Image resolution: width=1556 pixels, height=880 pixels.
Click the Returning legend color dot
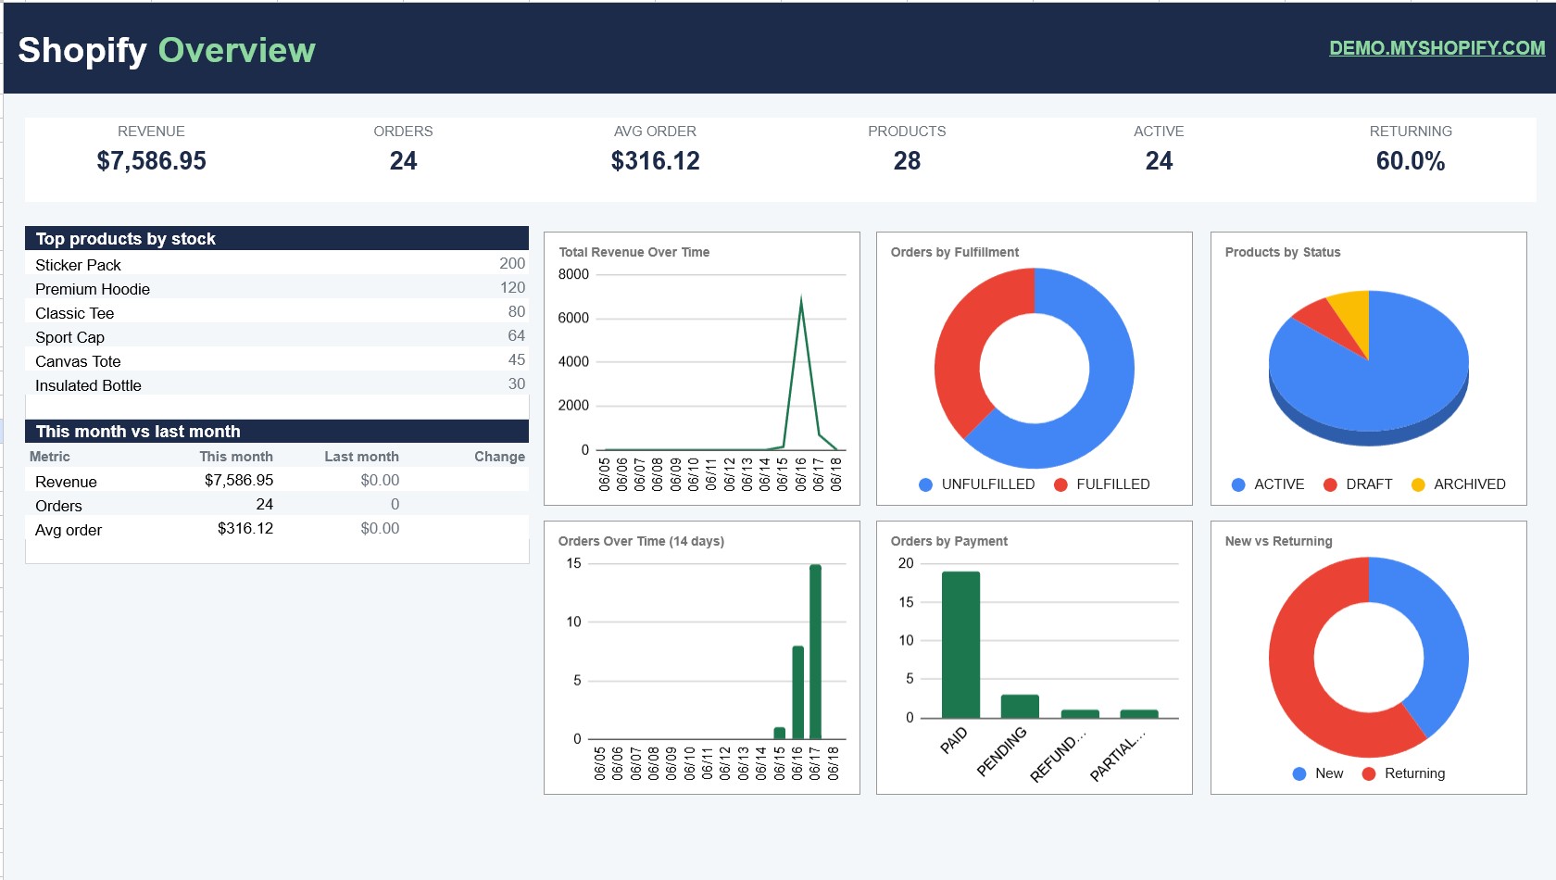pyautogui.click(x=1369, y=773)
